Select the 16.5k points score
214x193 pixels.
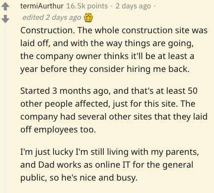tap(87, 6)
